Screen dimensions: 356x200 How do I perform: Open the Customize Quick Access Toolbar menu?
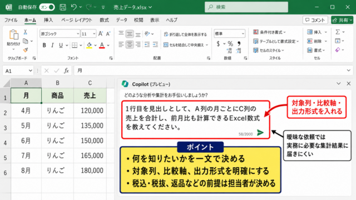[x=103, y=7]
